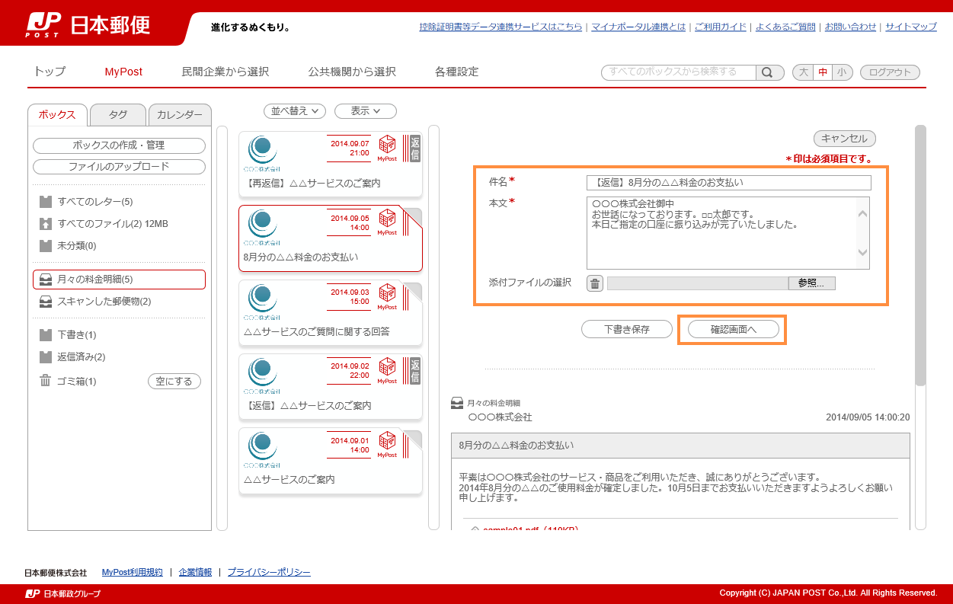Browse attachment with 参照... button

click(811, 283)
